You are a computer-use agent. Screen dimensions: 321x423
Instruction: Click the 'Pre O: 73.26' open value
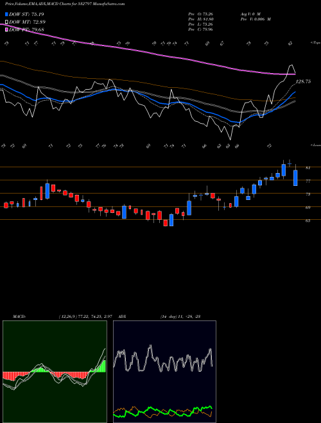(200, 13)
